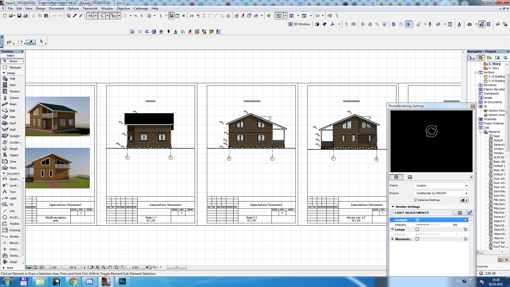Pick the Zone tool
Viewport: 510px width, 287px height.
12,162
